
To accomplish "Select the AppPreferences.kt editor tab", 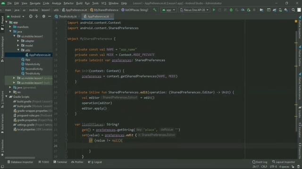I will point(98,16).
